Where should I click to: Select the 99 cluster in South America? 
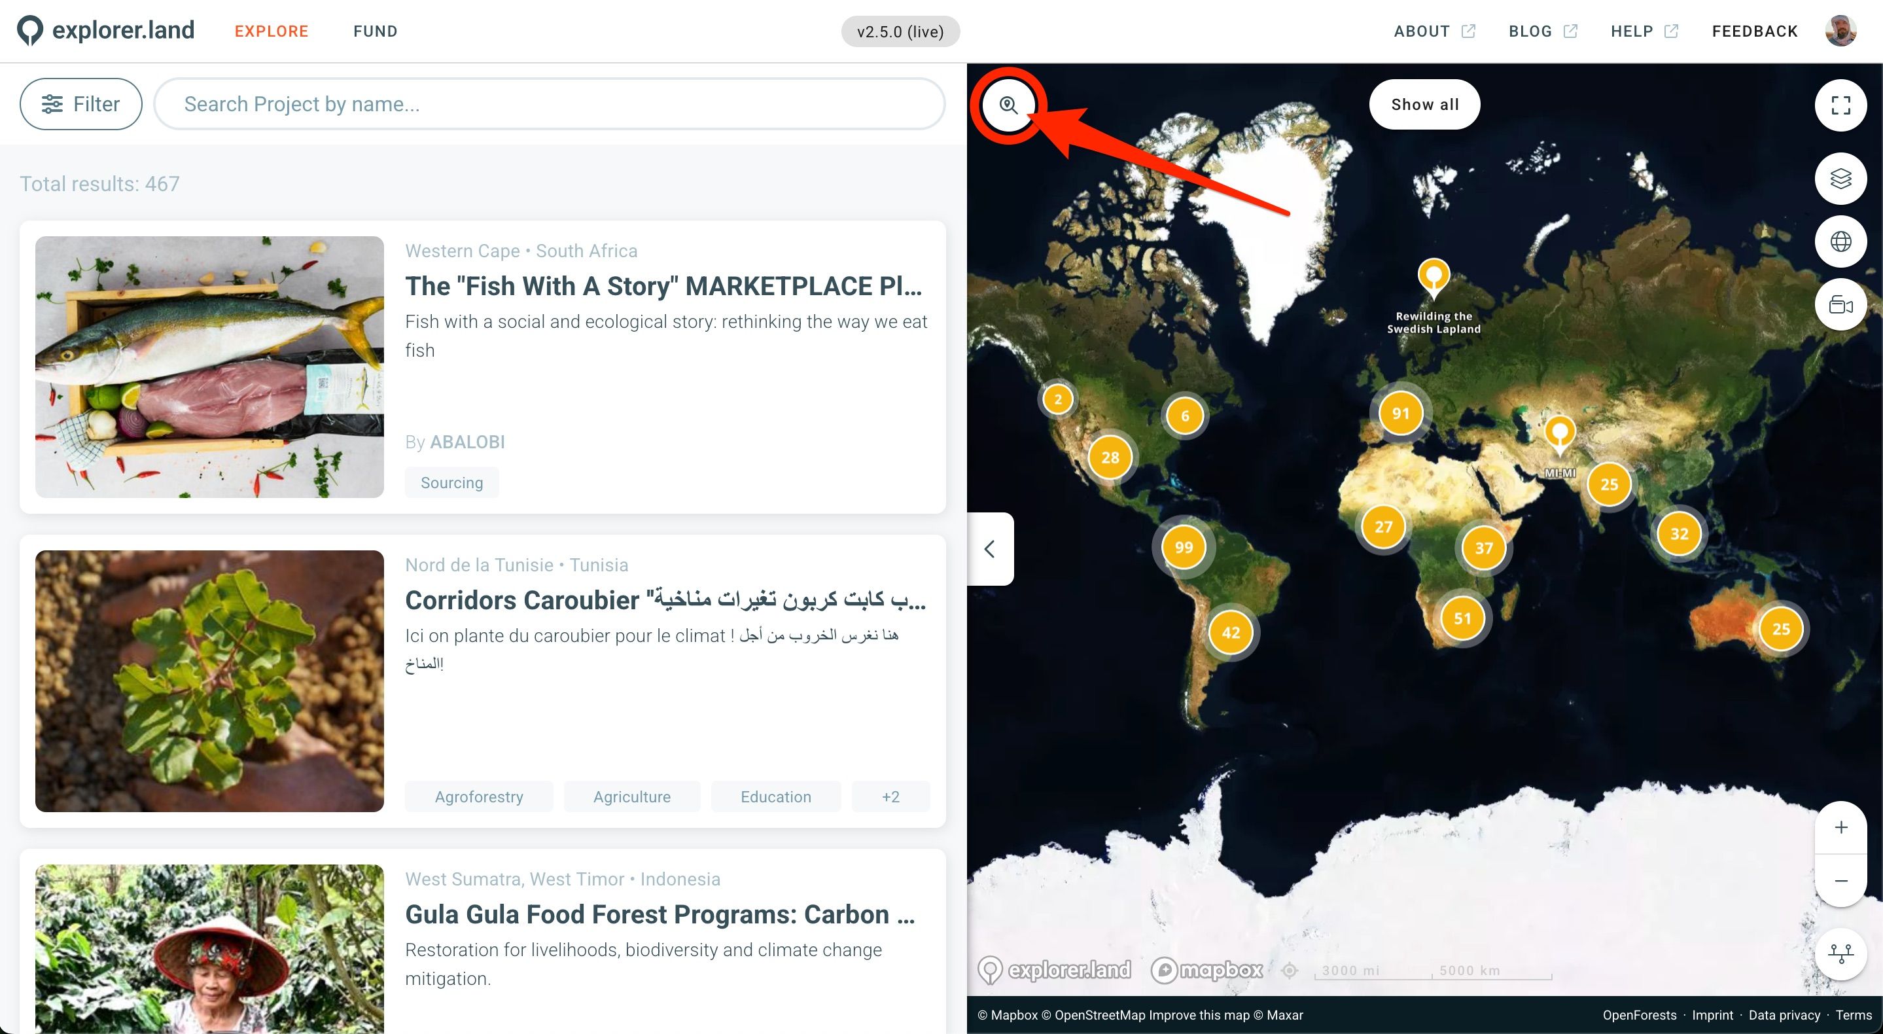[x=1184, y=547]
